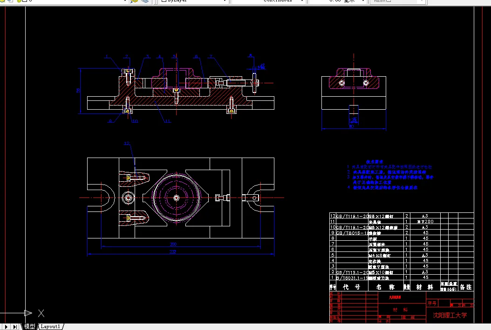Click the last-tab arrow beside the layout tabs
Screen dimensions: 491x330
(15, 327)
